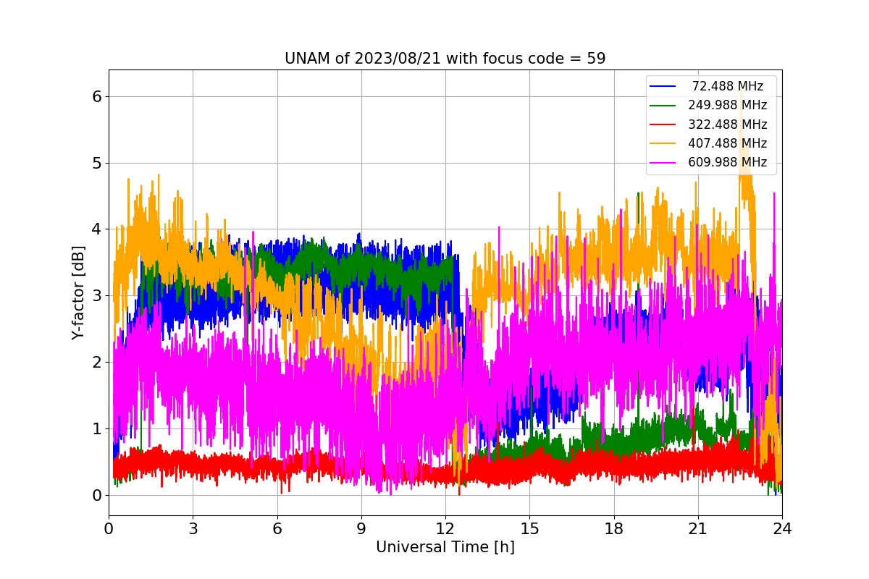The height and width of the screenshot is (579, 869).
Task: Click the magenta legend line for 609.988 MHz
Action: [663, 162]
